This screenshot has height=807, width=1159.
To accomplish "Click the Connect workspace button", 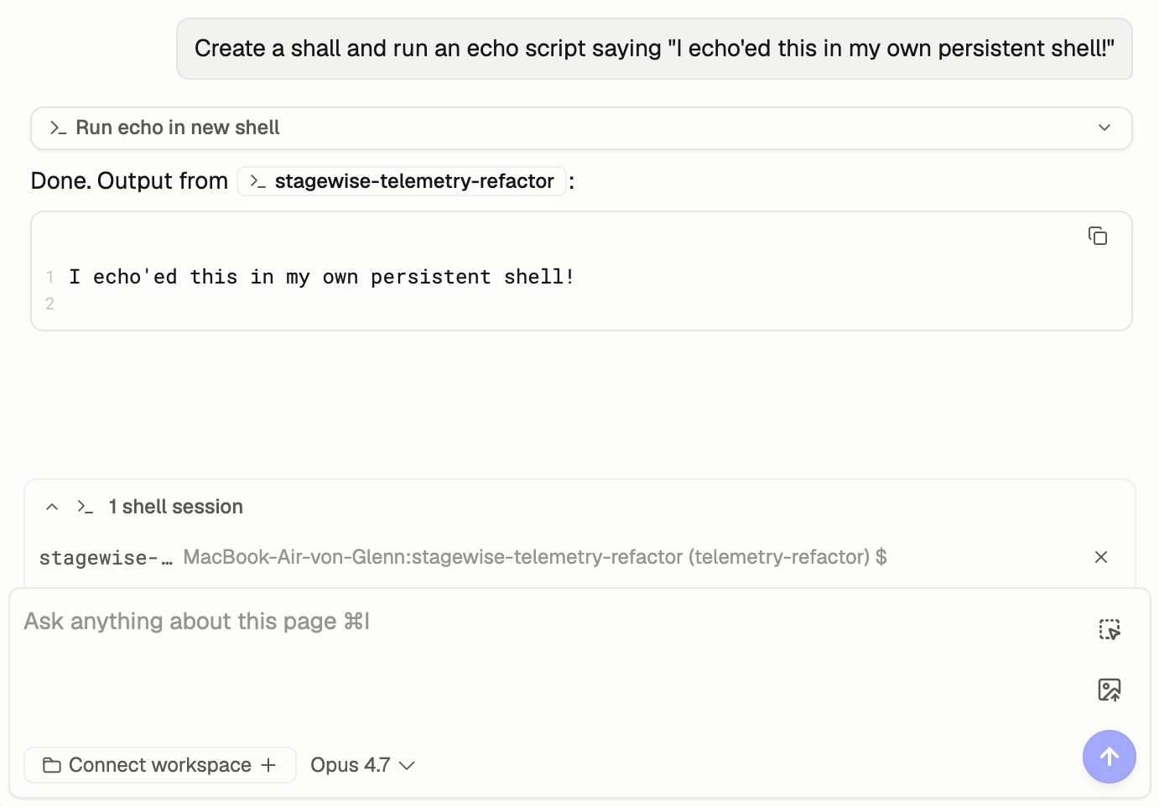I will [x=159, y=765].
